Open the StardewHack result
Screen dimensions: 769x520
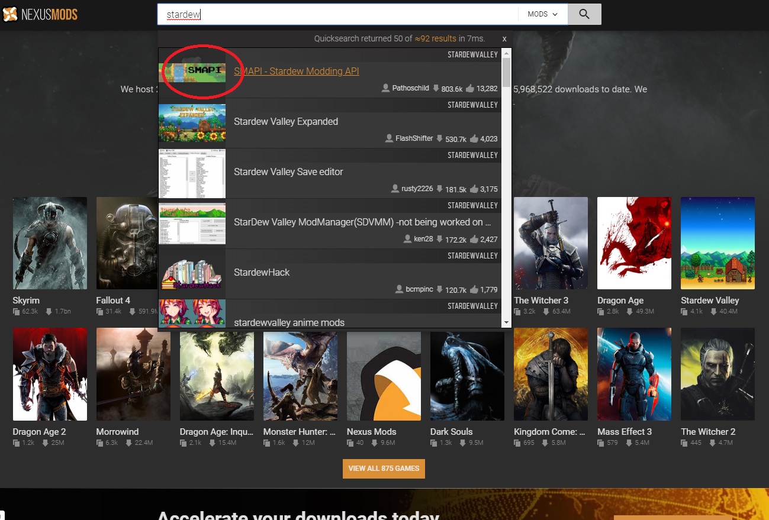tap(262, 272)
